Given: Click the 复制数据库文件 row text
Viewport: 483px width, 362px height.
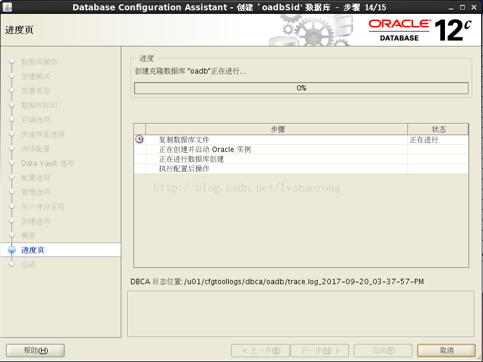Looking at the screenshot, I should click(184, 140).
